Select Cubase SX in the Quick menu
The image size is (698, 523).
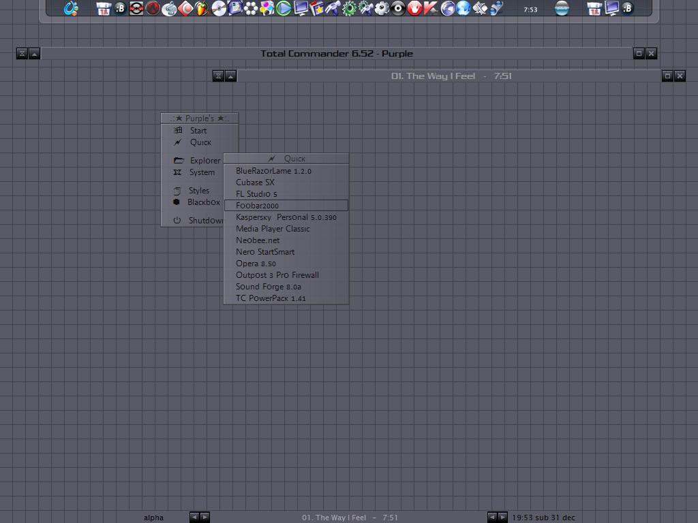pyautogui.click(x=286, y=183)
